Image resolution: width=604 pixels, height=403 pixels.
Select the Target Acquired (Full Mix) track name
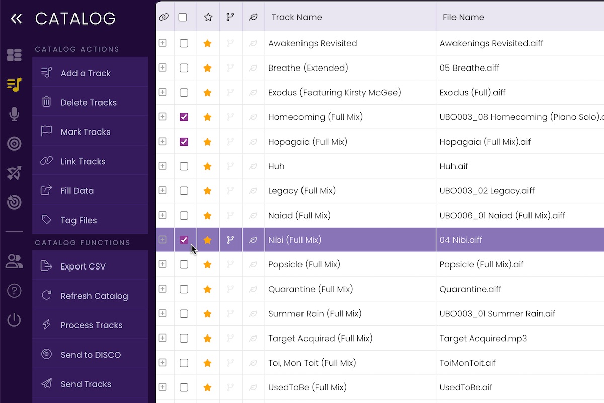321,339
